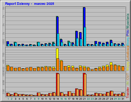The image size is (131, 102).
Task: Select day label 1 on the x-axis
Action: tap(8, 99)
